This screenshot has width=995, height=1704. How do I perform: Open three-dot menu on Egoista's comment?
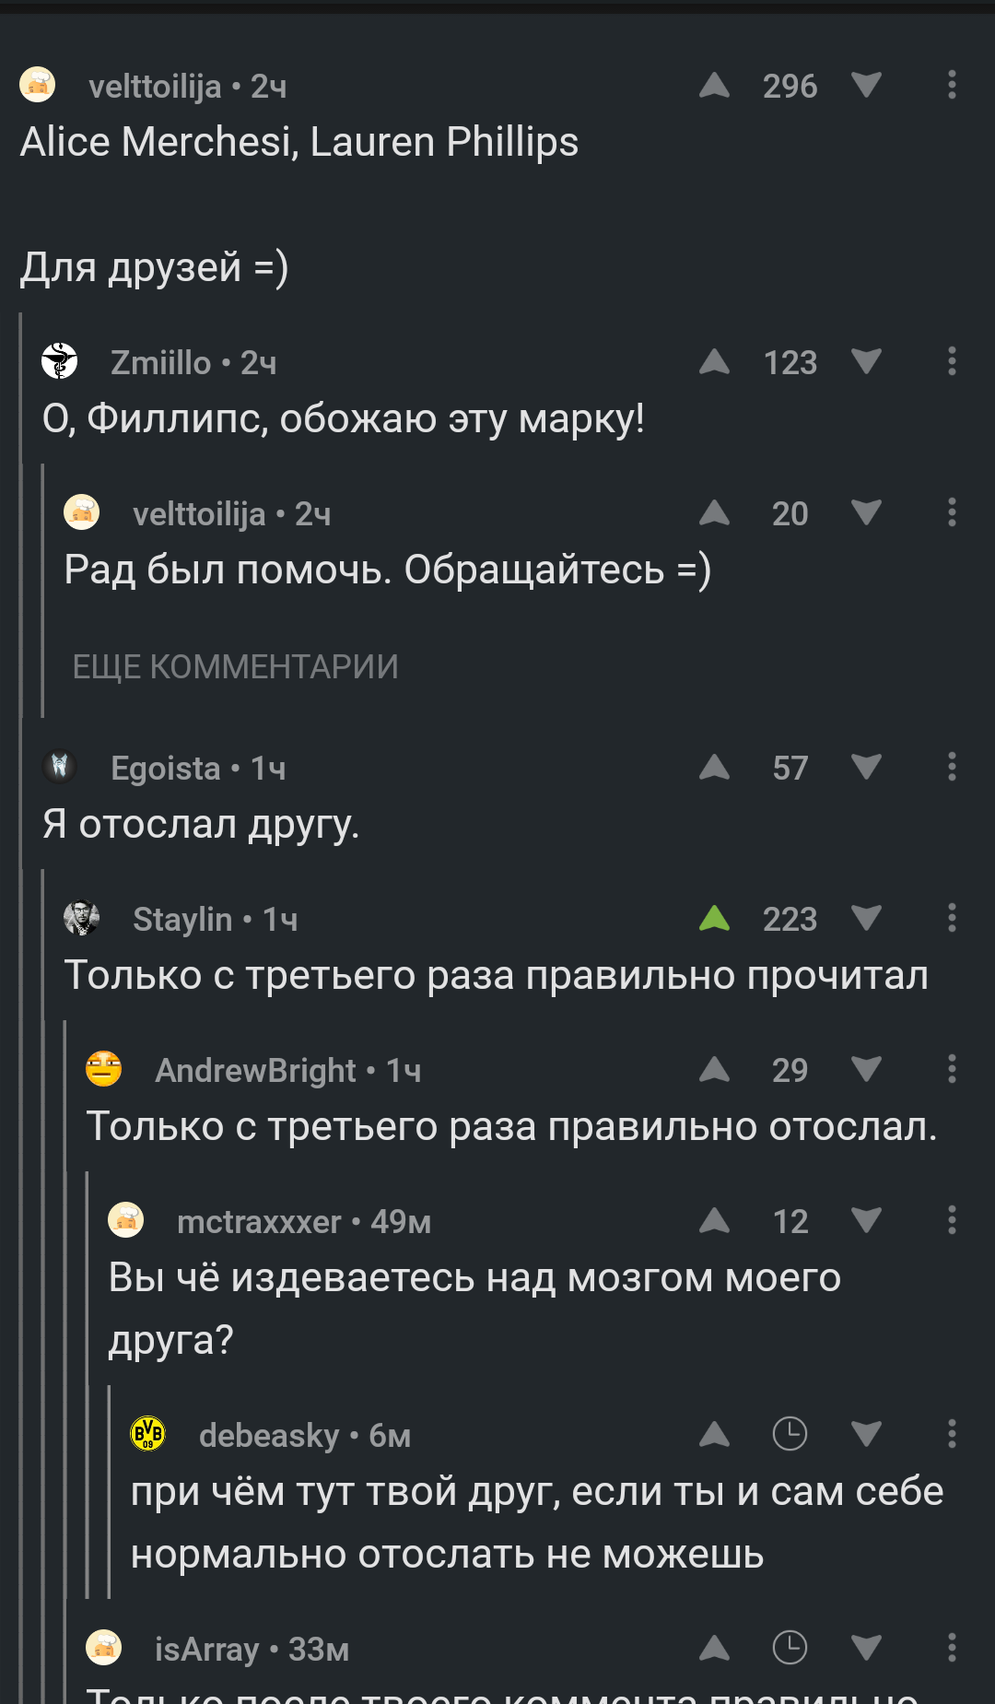point(952,768)
